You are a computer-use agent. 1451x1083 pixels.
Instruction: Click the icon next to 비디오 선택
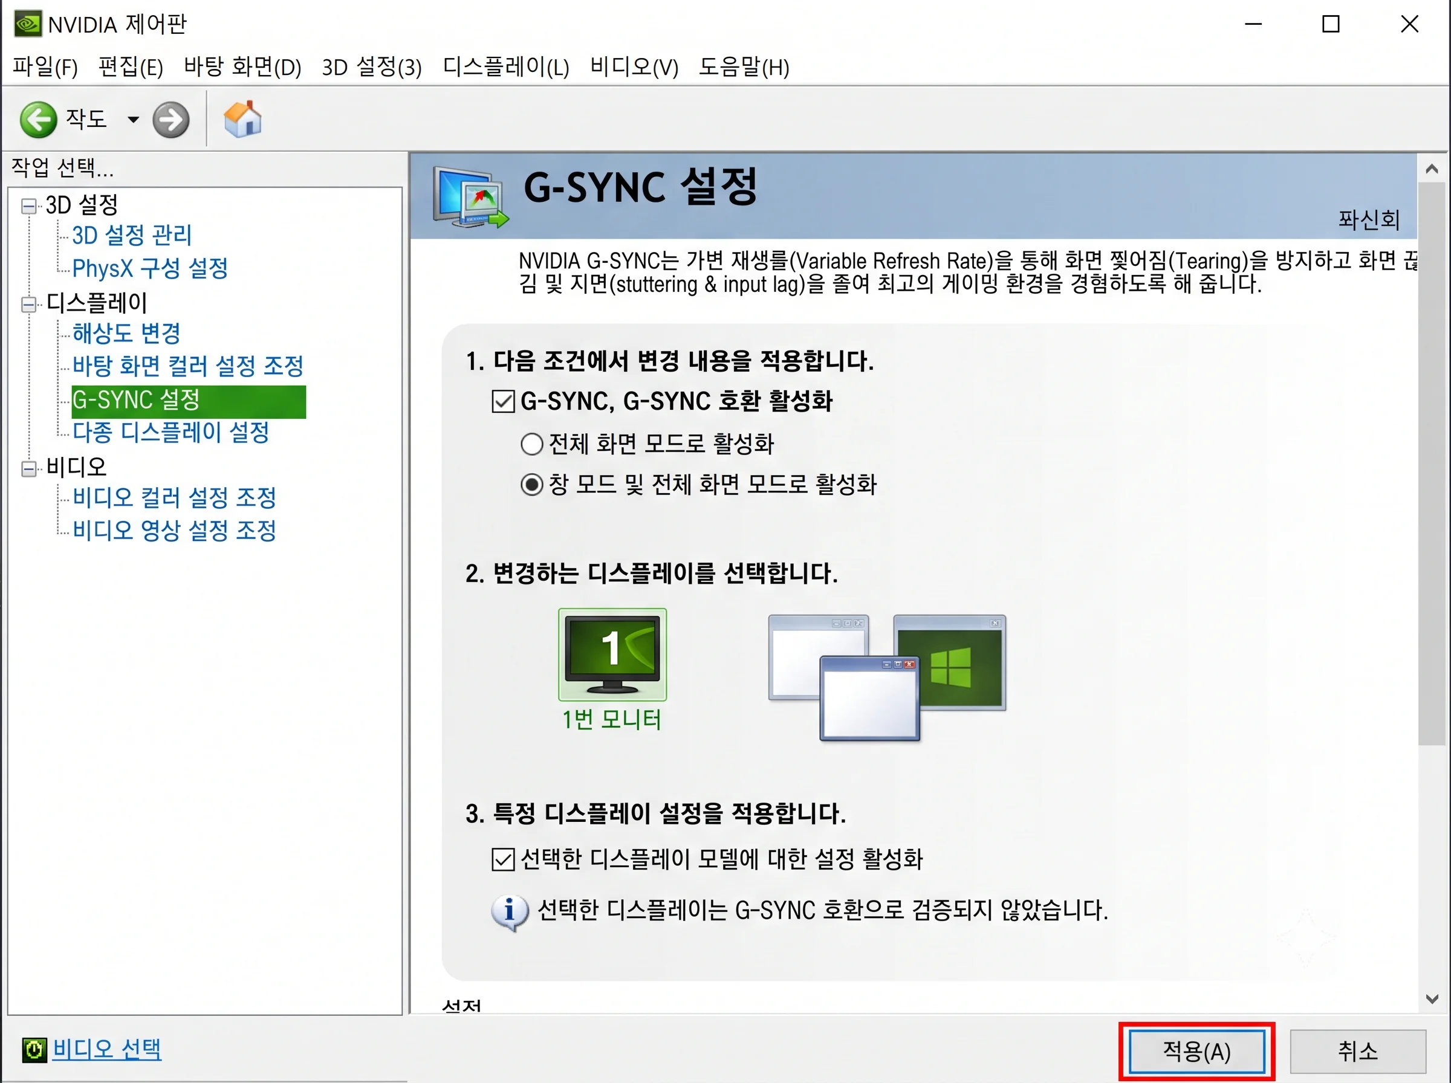coord(34,1050)
